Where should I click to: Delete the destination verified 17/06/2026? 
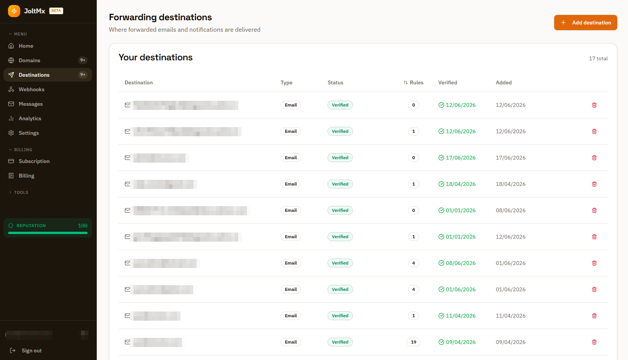tap(594, 158)
